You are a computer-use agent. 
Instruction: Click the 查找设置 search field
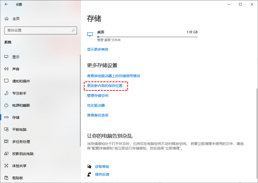coord(38,30)
